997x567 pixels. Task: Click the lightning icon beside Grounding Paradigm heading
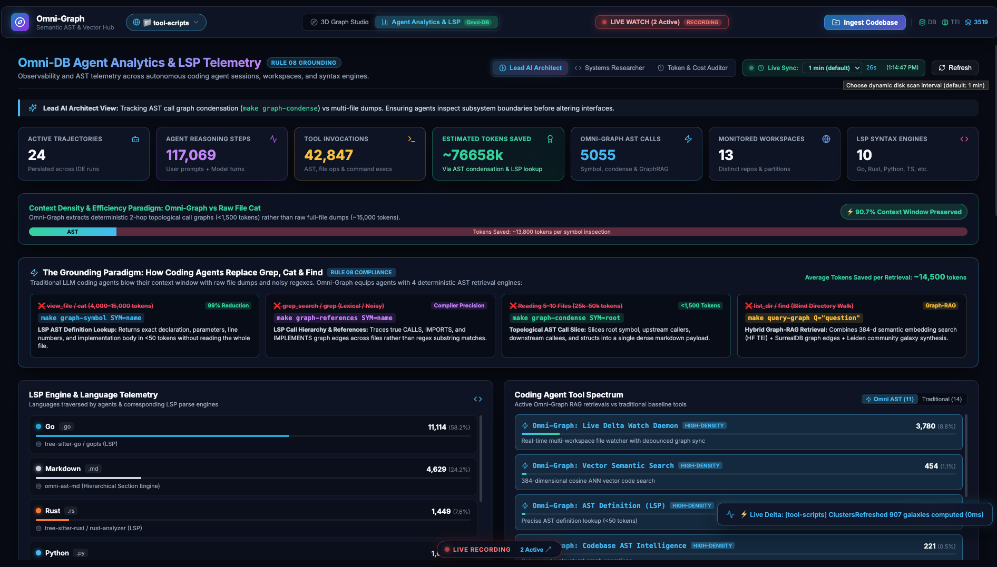coord(34,273)
